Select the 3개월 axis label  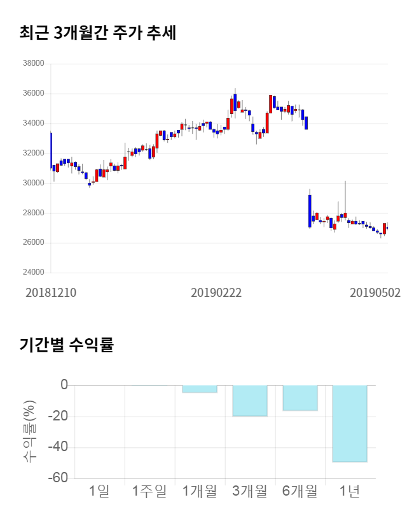pos(250,491)
